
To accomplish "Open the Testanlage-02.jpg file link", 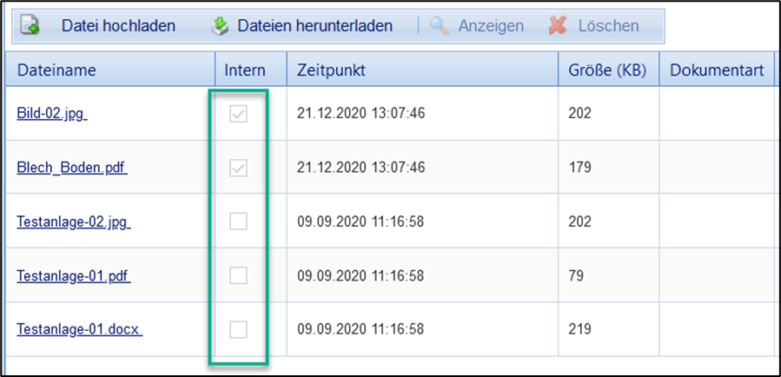I will (73, 222).
